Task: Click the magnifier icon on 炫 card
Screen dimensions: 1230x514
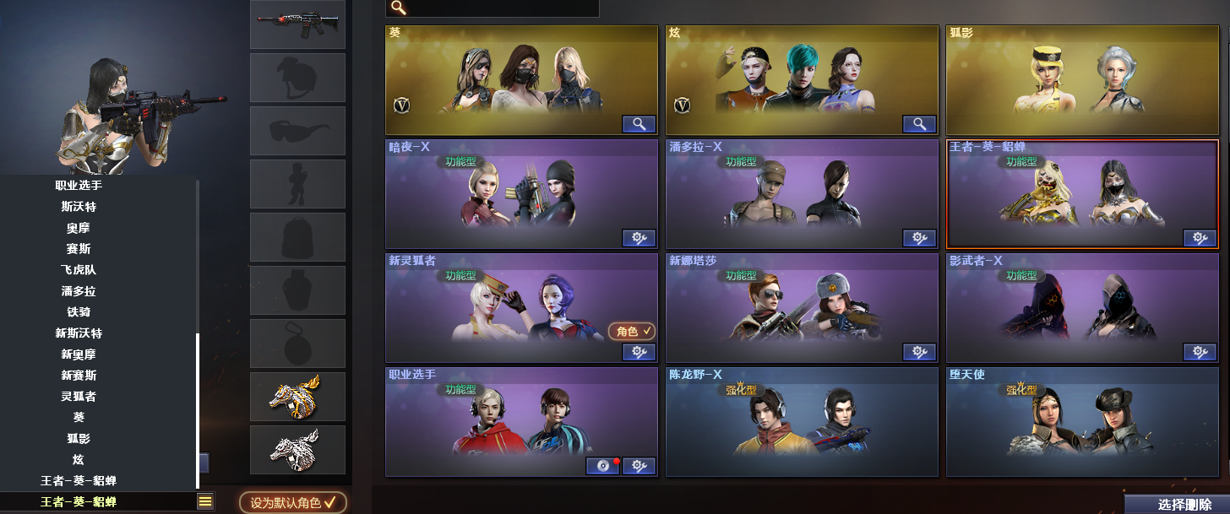Action: point(919,124)
